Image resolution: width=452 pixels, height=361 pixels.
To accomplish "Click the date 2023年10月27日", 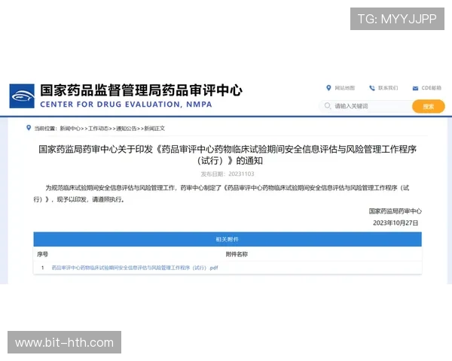I will [395, 223].
